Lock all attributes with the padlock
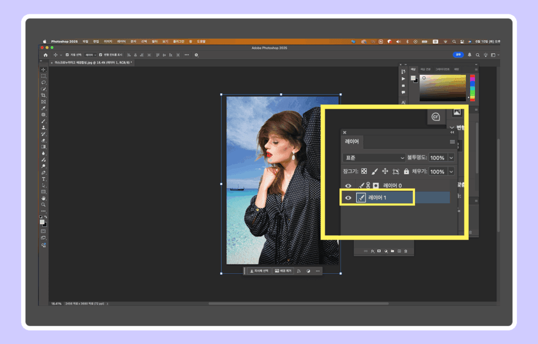 coord(406,171)
